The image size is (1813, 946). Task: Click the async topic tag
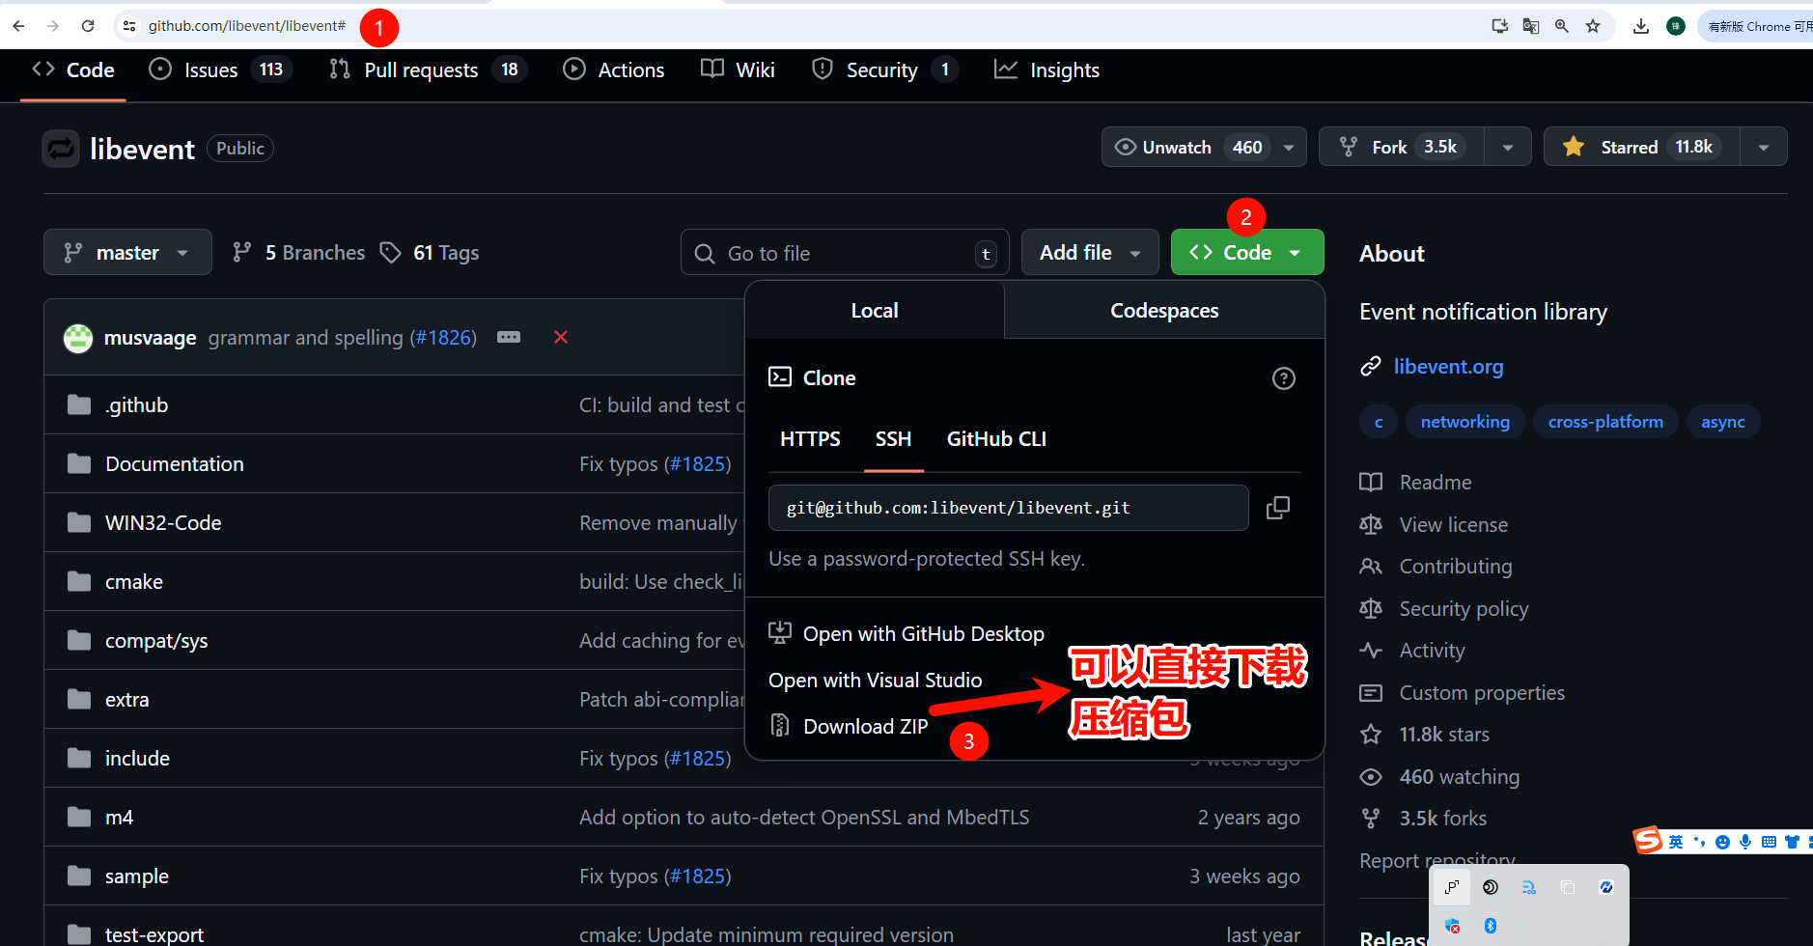(1722, 422)
